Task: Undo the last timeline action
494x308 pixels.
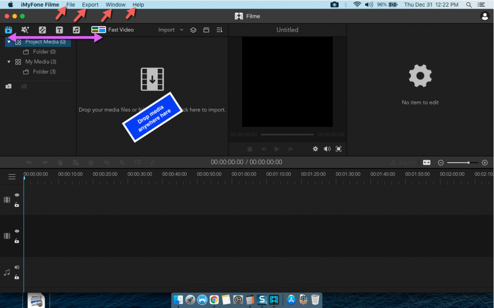Action: pos(29,163)
